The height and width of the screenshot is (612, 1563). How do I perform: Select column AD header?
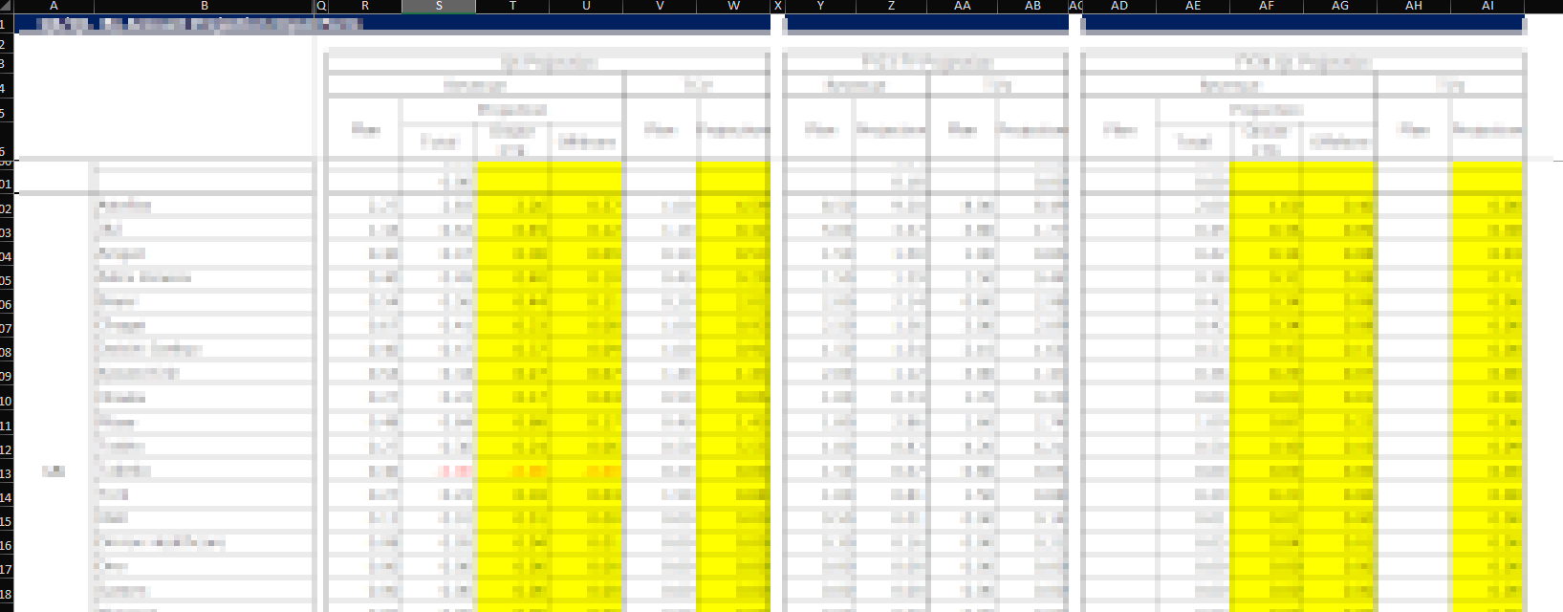[1119, 6]
